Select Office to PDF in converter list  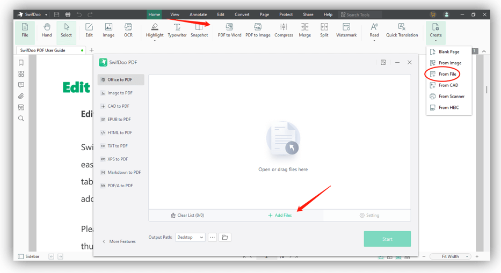coord(121,79)
